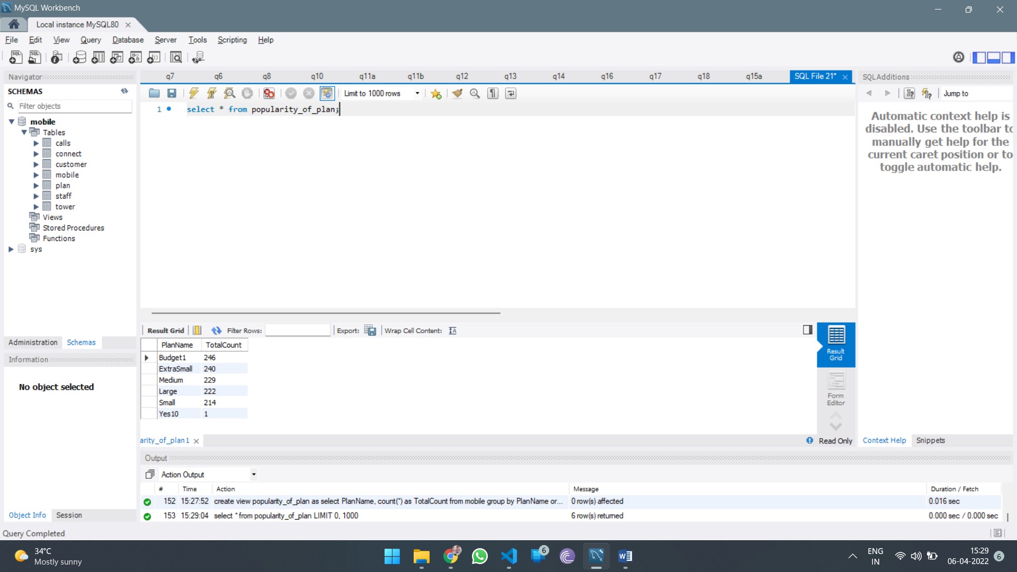Open Form Editor view
Viewport: 1017px width, 572px height.
tap(836, 389)
